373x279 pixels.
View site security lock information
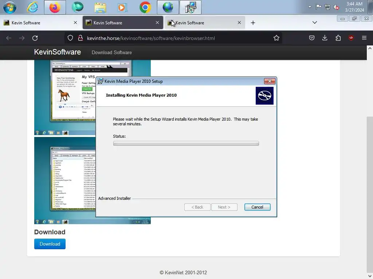pyautogui.click(x=81, y=38)
